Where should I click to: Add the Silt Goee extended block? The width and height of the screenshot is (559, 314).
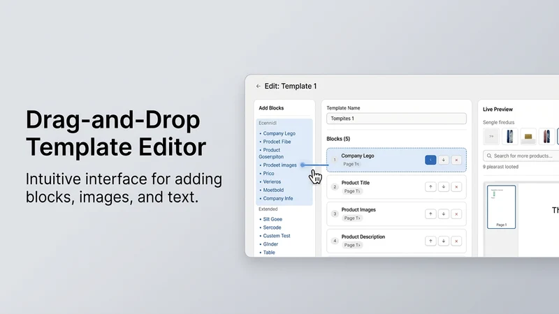tap(273, 219)
